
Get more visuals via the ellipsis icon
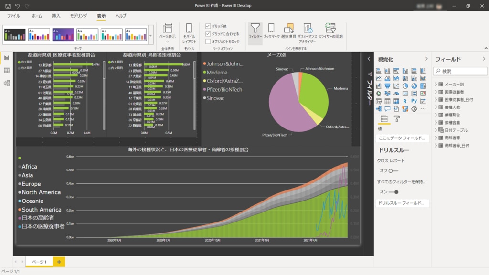coord(423,109)
